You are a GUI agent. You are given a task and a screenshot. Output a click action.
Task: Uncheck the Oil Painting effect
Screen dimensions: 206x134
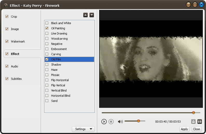point(47,28)
